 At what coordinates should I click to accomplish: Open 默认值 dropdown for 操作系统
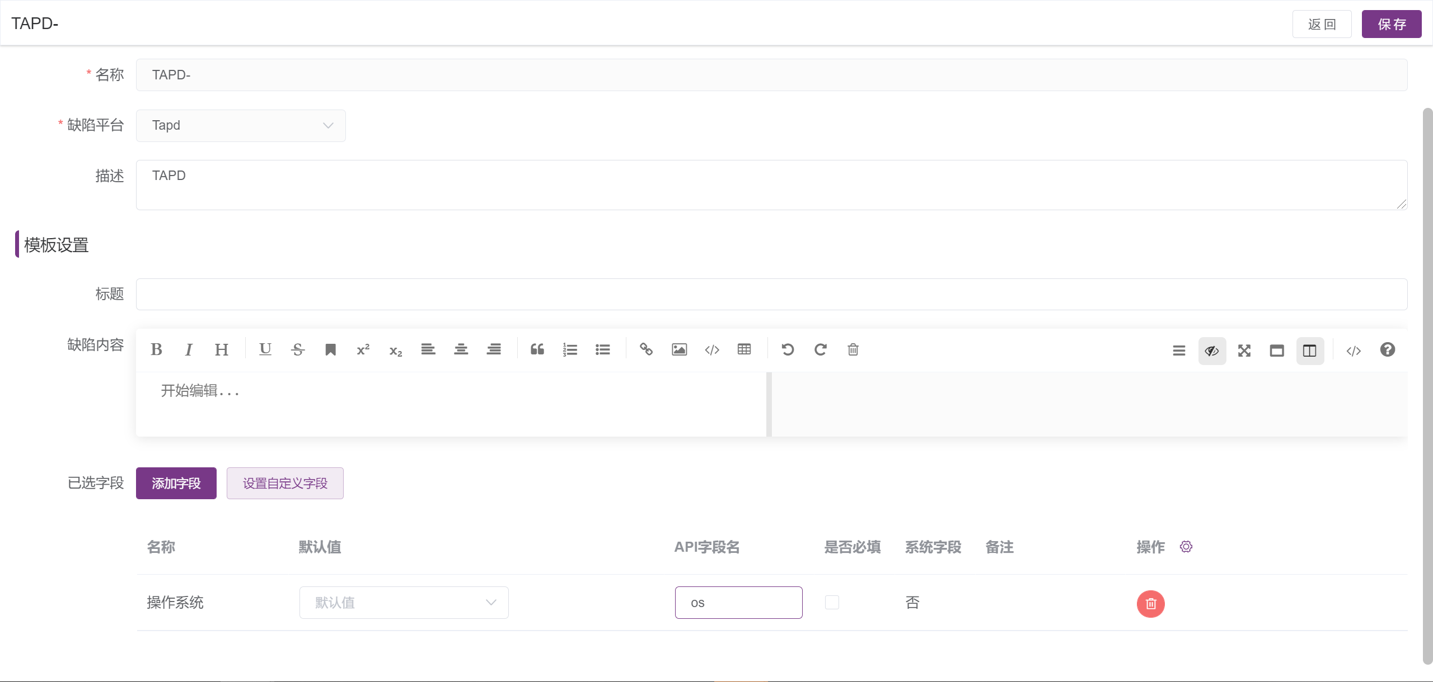(x=404, y=603)
